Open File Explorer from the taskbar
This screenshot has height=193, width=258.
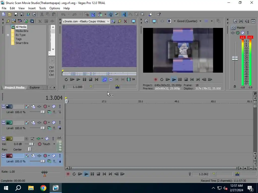(31, 188)
